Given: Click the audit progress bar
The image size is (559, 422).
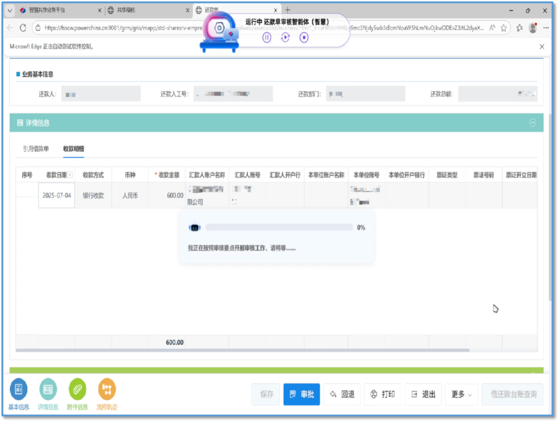Looking at the screenshot, I should pyautogui.click(x=279, y=228).
